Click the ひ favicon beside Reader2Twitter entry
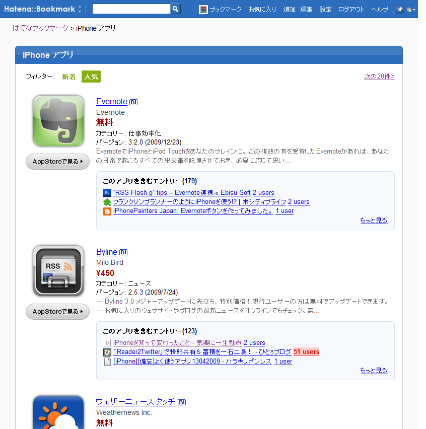 107,352
